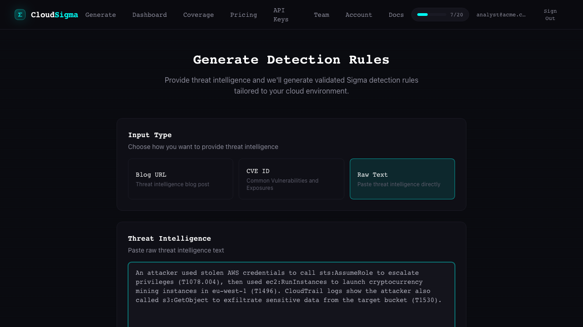
Task: Click the 7/20 usage progress bar
Action: click(x=440, y=15)
